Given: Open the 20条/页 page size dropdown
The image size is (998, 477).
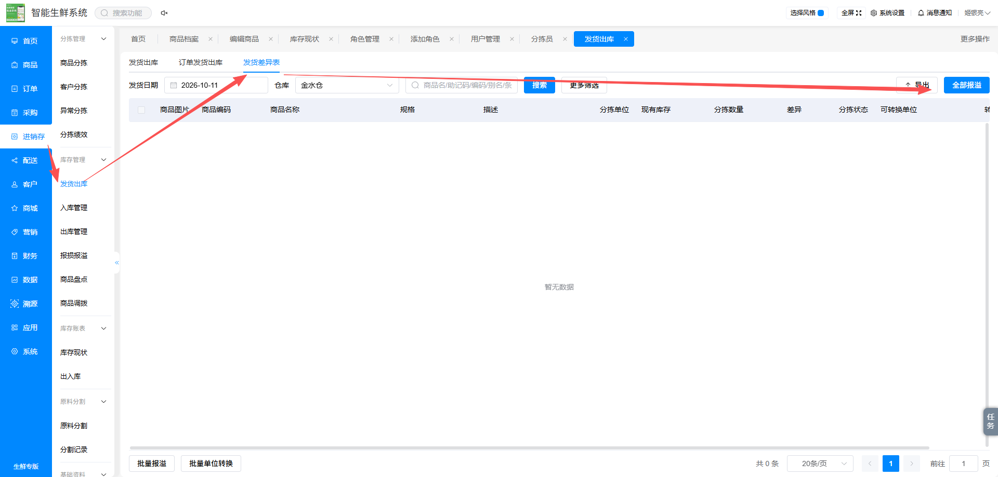Looking at the screenshot, I should pyautogui.click(x=820, y=464).
